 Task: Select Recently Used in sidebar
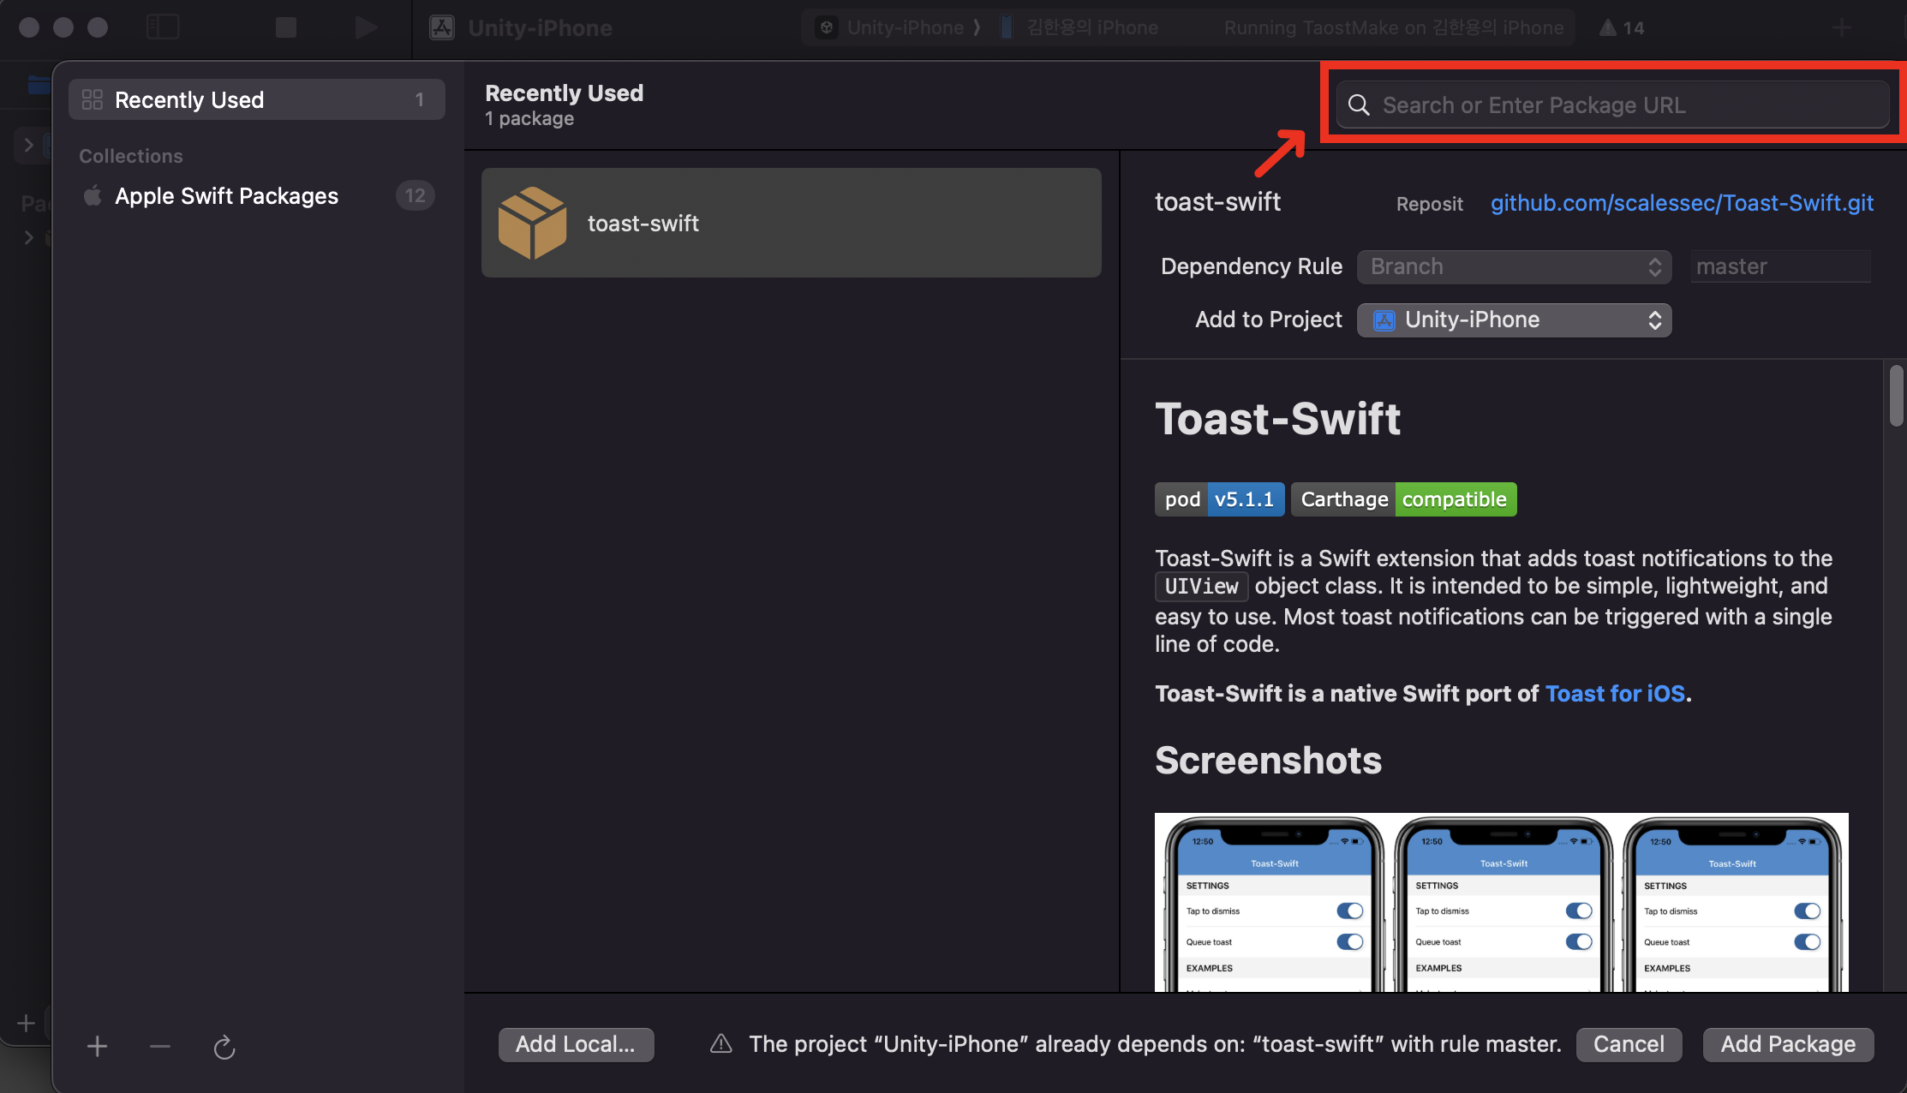pos(256,99)
